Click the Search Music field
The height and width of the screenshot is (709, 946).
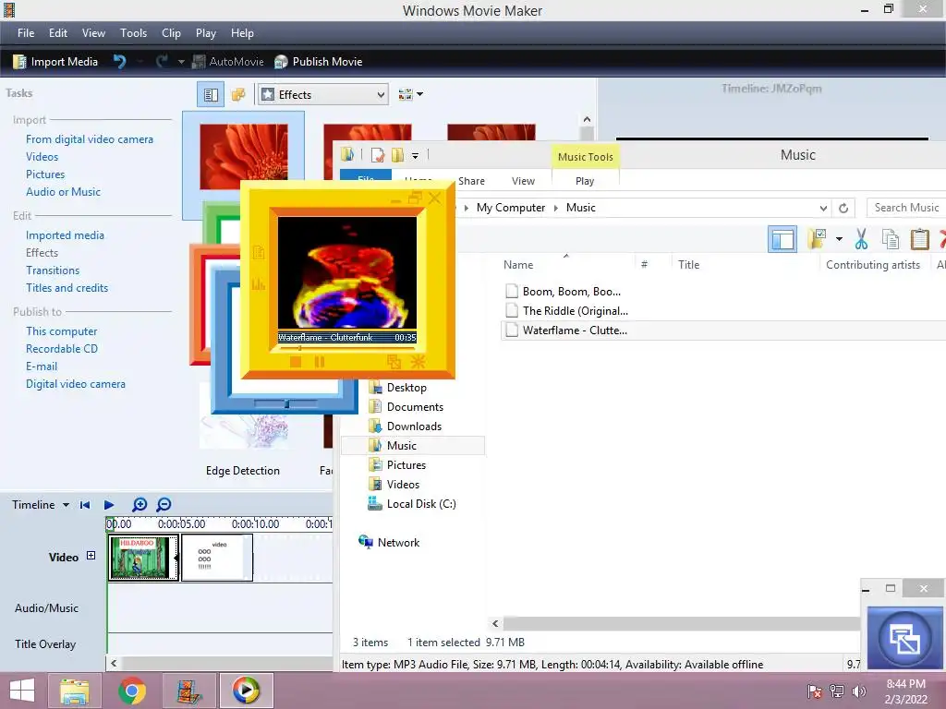click(906, 208)
